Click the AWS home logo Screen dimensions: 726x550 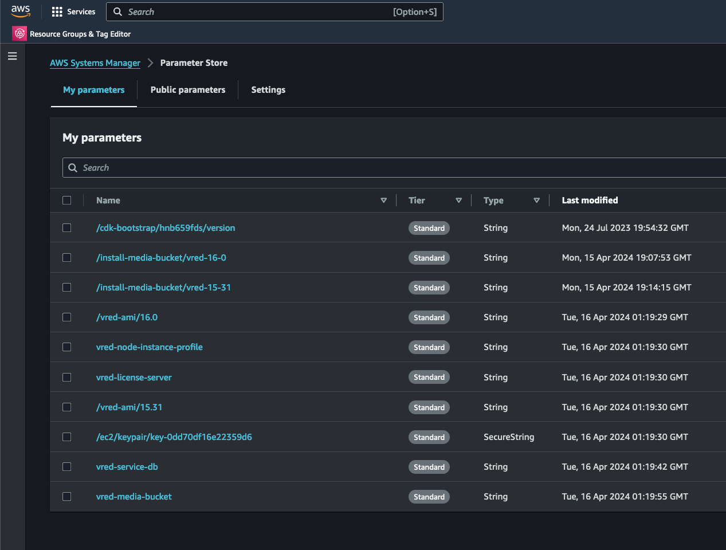[21, 11]
